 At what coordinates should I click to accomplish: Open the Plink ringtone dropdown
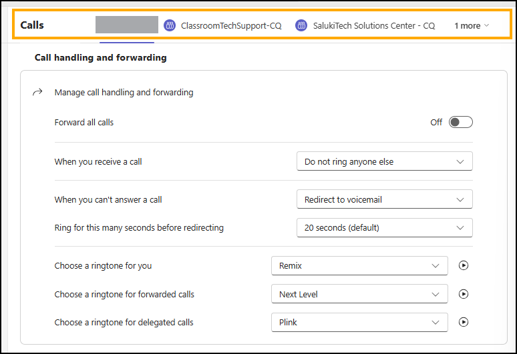[x=359, y=323]
